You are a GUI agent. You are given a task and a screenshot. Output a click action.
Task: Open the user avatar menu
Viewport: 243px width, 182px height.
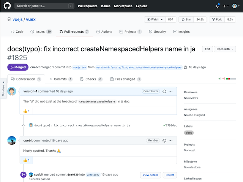[x=236, y=6]
